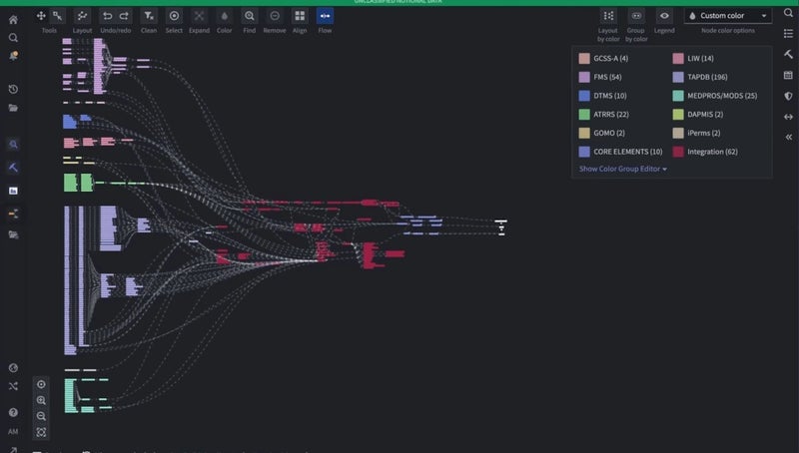This screenshot has height=453, width=799.
Task: Click the fit-to-screen icon on canvas
Action: tap(41, 432)
